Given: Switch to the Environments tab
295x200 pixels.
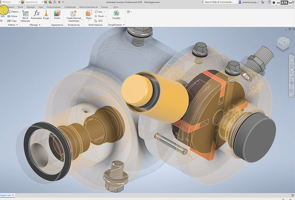Looking at the screenshot, I should tap(53, 7).
